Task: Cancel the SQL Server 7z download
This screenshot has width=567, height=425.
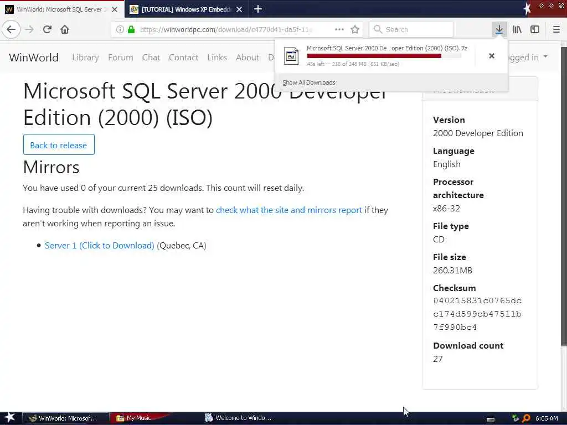Action: [492, 56]
